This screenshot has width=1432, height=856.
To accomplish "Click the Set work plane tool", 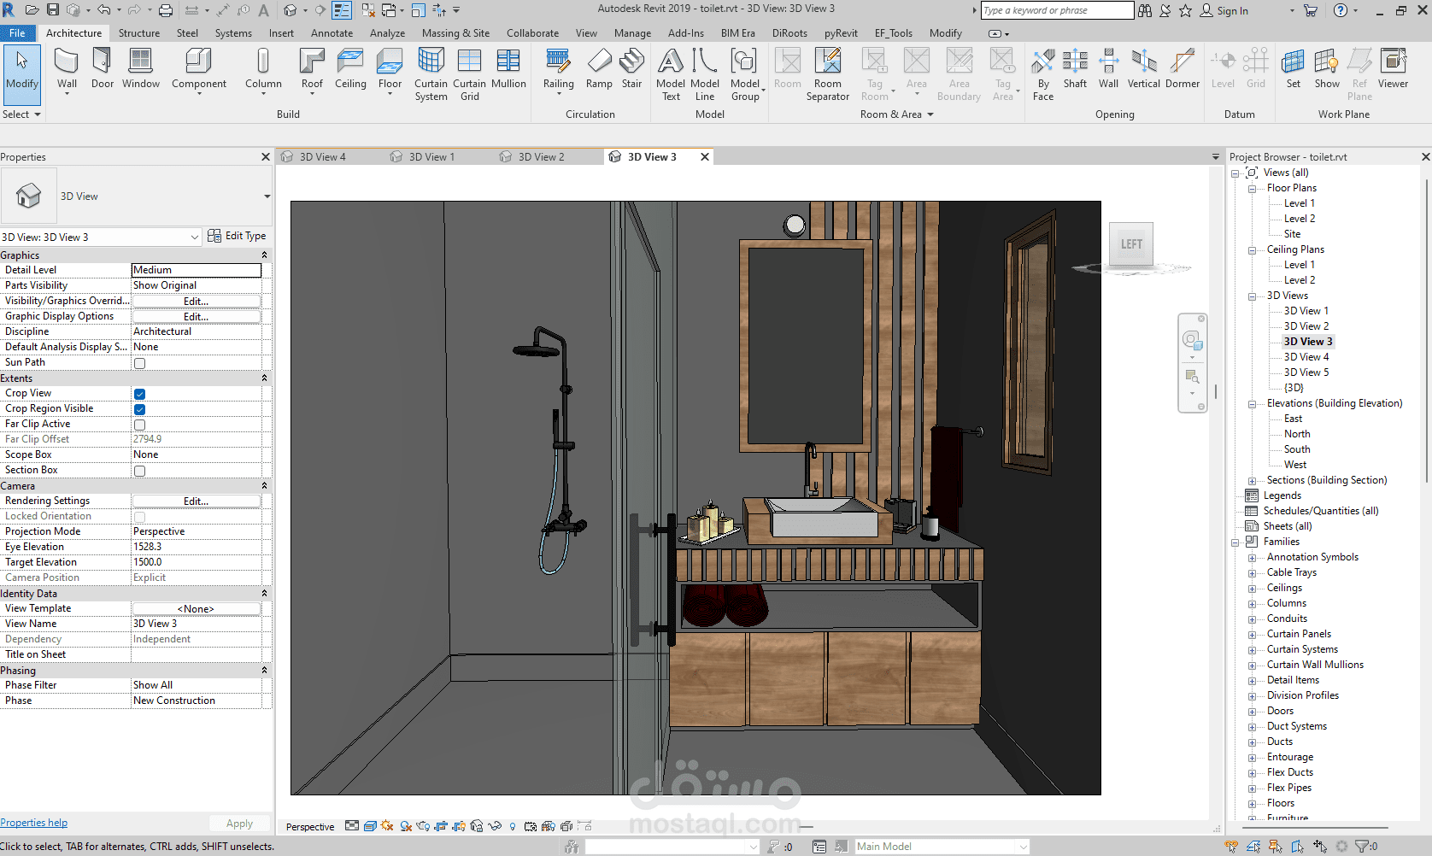I will tap(1294, 68).
